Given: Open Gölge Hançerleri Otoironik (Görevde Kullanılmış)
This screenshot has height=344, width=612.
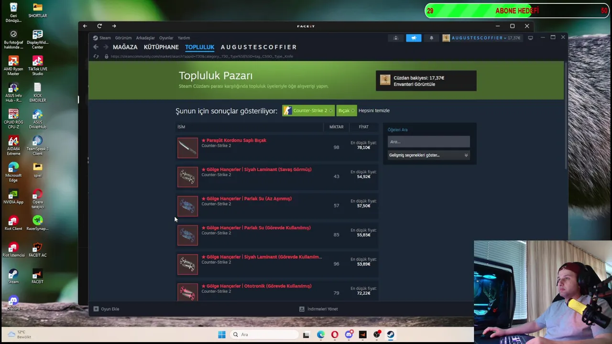Looking at the screenshot, I should pos(256,286).
